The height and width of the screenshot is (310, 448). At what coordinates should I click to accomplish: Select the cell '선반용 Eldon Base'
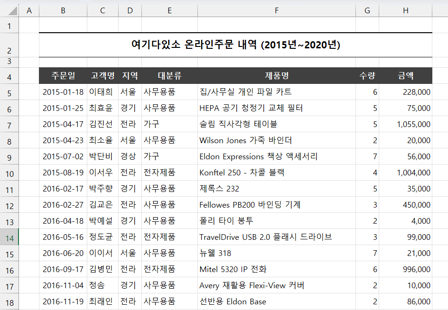(x=277, y=302)
